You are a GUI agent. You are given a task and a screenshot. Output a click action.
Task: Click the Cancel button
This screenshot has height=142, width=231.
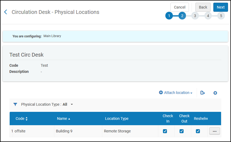point(180,7)
